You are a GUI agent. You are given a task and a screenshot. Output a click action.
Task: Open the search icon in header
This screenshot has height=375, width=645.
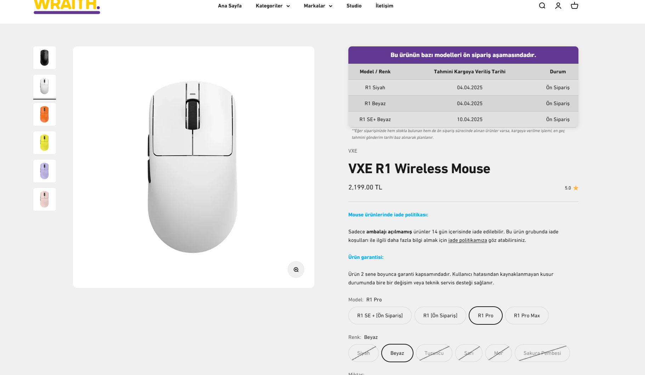pyautogui.click(x=542, y=6)
